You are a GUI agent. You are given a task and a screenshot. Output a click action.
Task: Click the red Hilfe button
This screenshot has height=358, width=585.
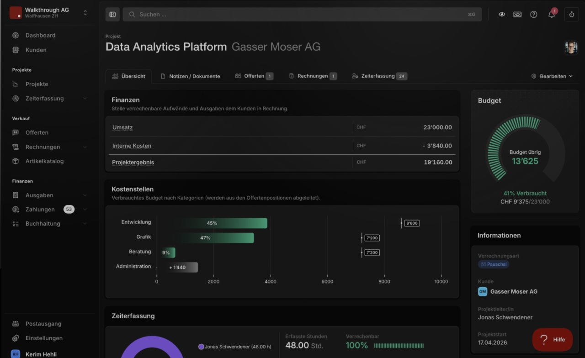coord(553,340)
